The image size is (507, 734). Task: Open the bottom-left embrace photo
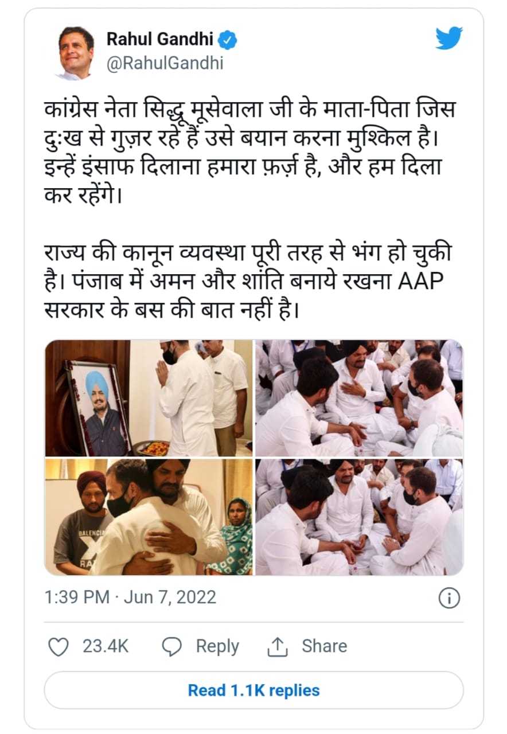coord(149,517)
